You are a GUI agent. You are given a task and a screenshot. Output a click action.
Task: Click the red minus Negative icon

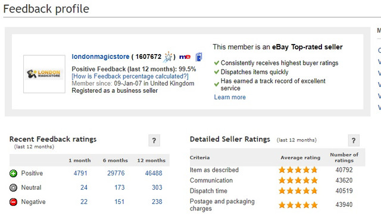click(x=13, y=202)
